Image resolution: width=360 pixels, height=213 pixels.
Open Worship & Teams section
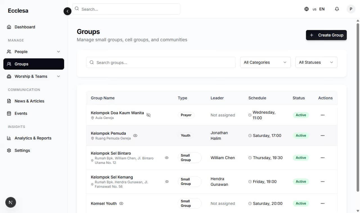point(34,76)
